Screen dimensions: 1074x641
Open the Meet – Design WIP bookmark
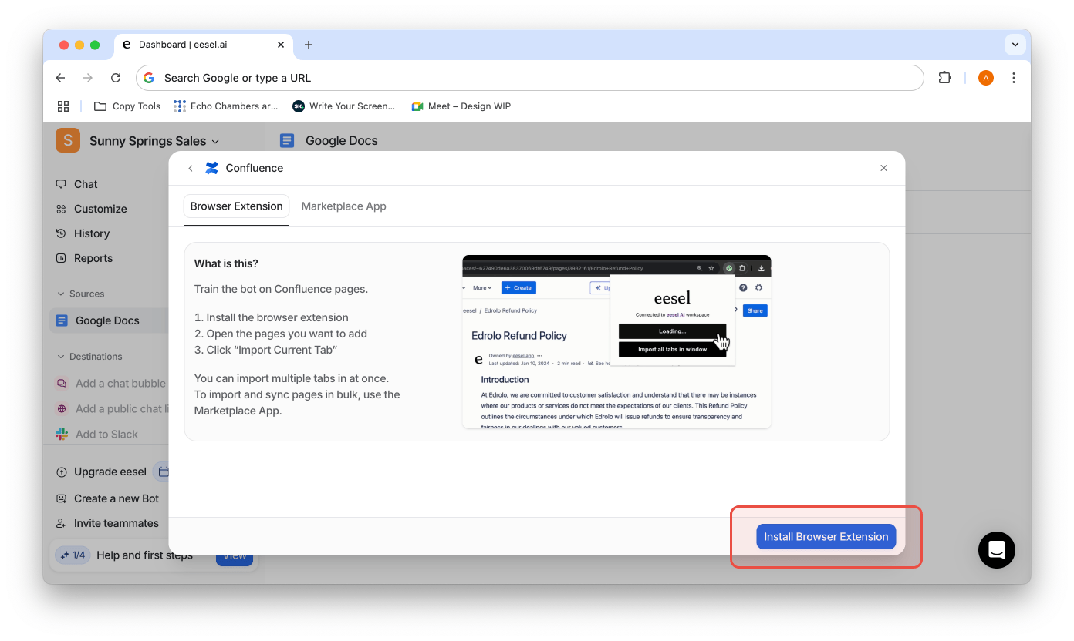(461, 106)
